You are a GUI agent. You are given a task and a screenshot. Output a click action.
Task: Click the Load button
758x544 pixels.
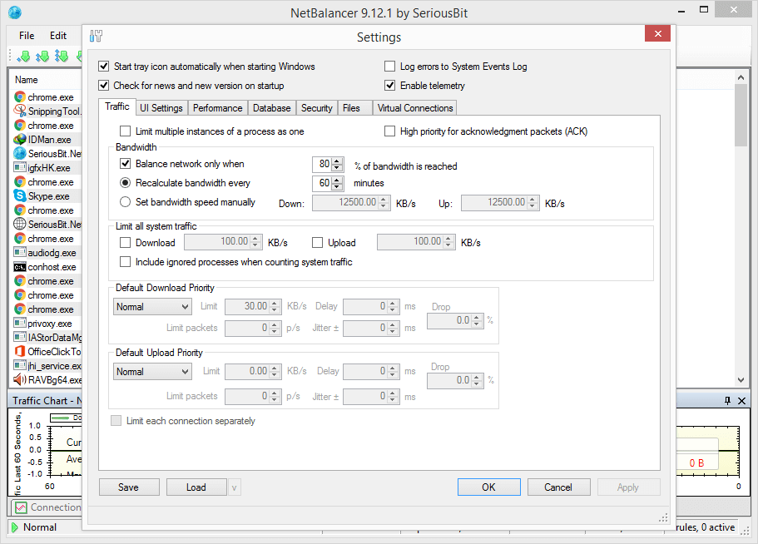(196, 487)
